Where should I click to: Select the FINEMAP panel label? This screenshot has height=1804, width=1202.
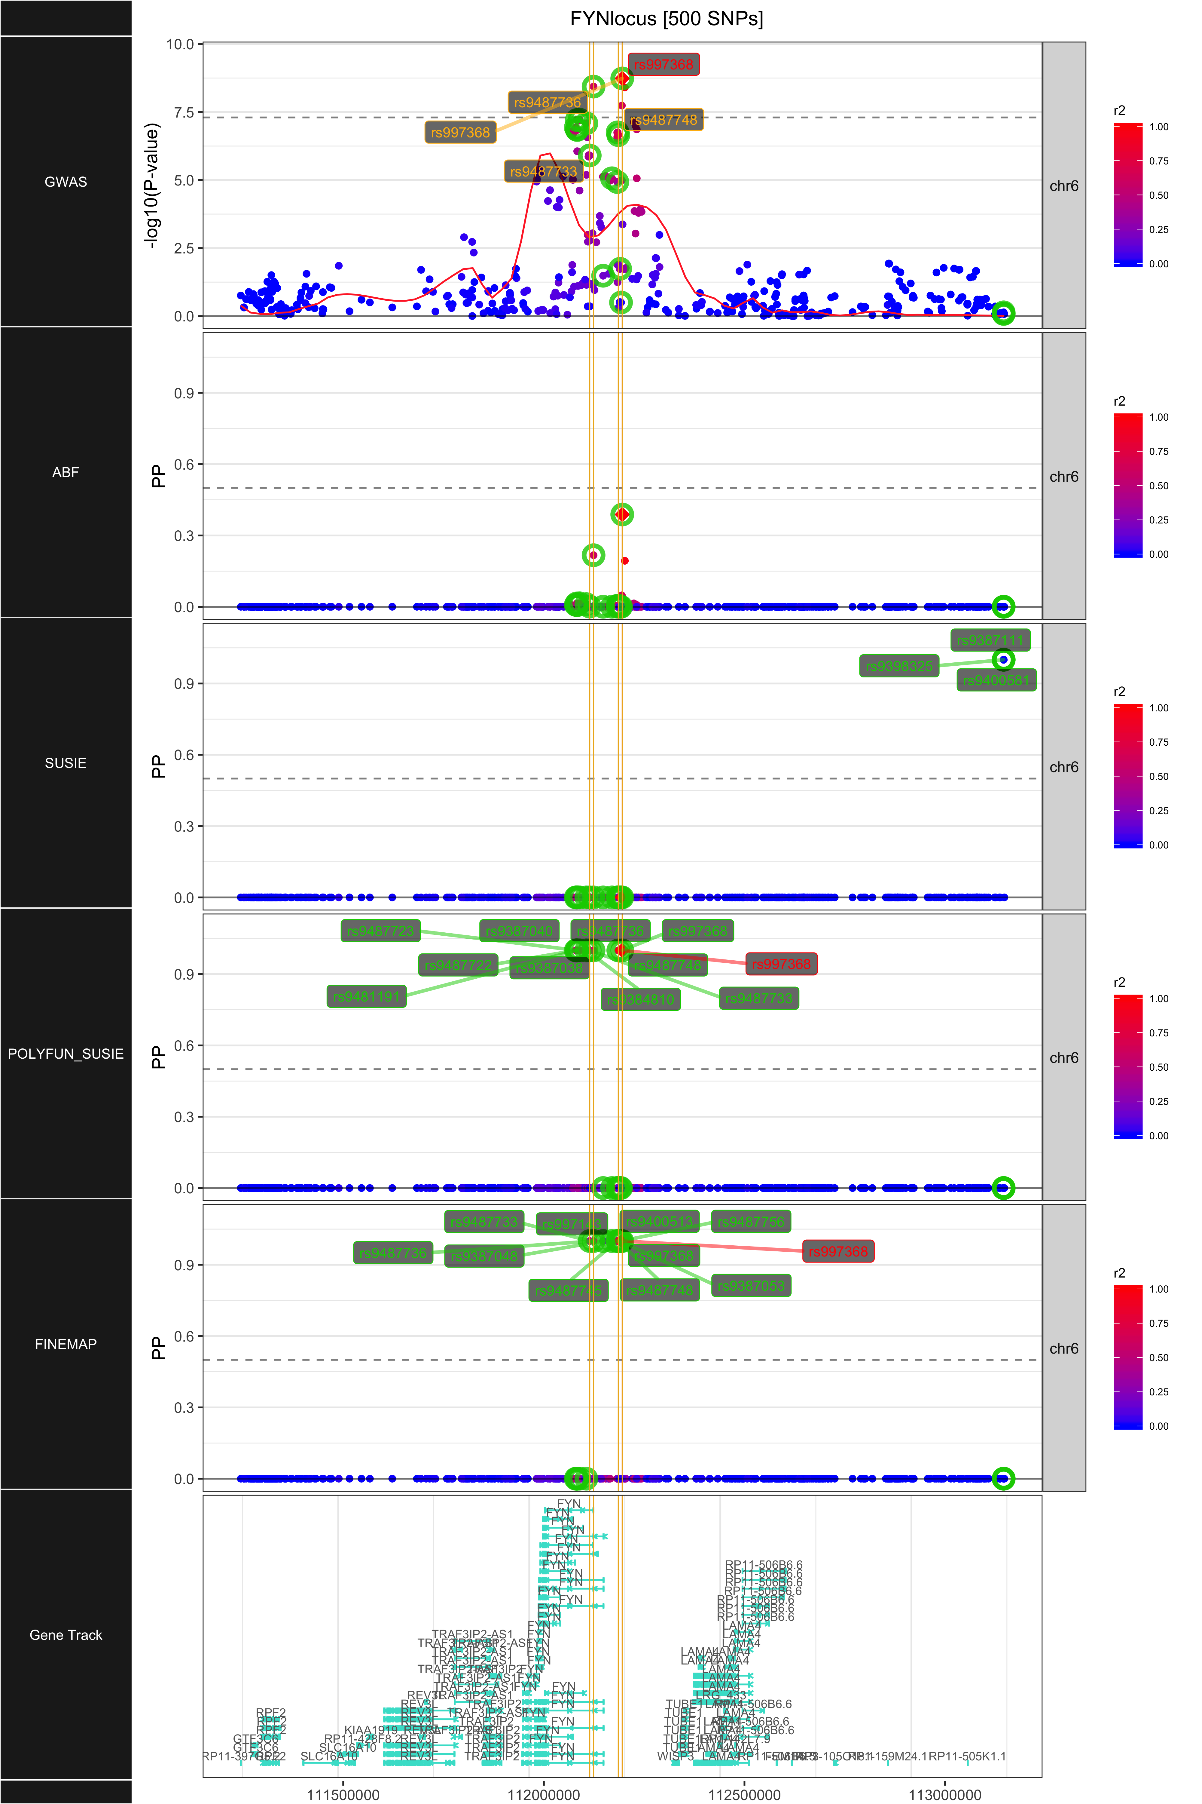66,1345
